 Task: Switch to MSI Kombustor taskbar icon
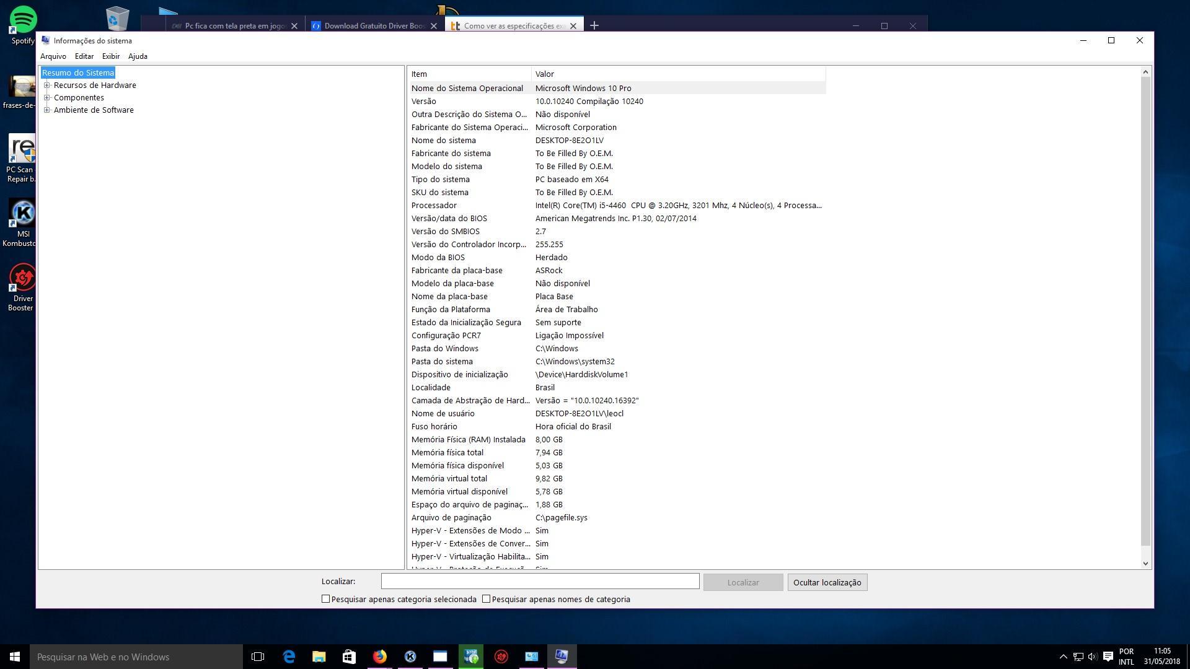coord(410,657)
